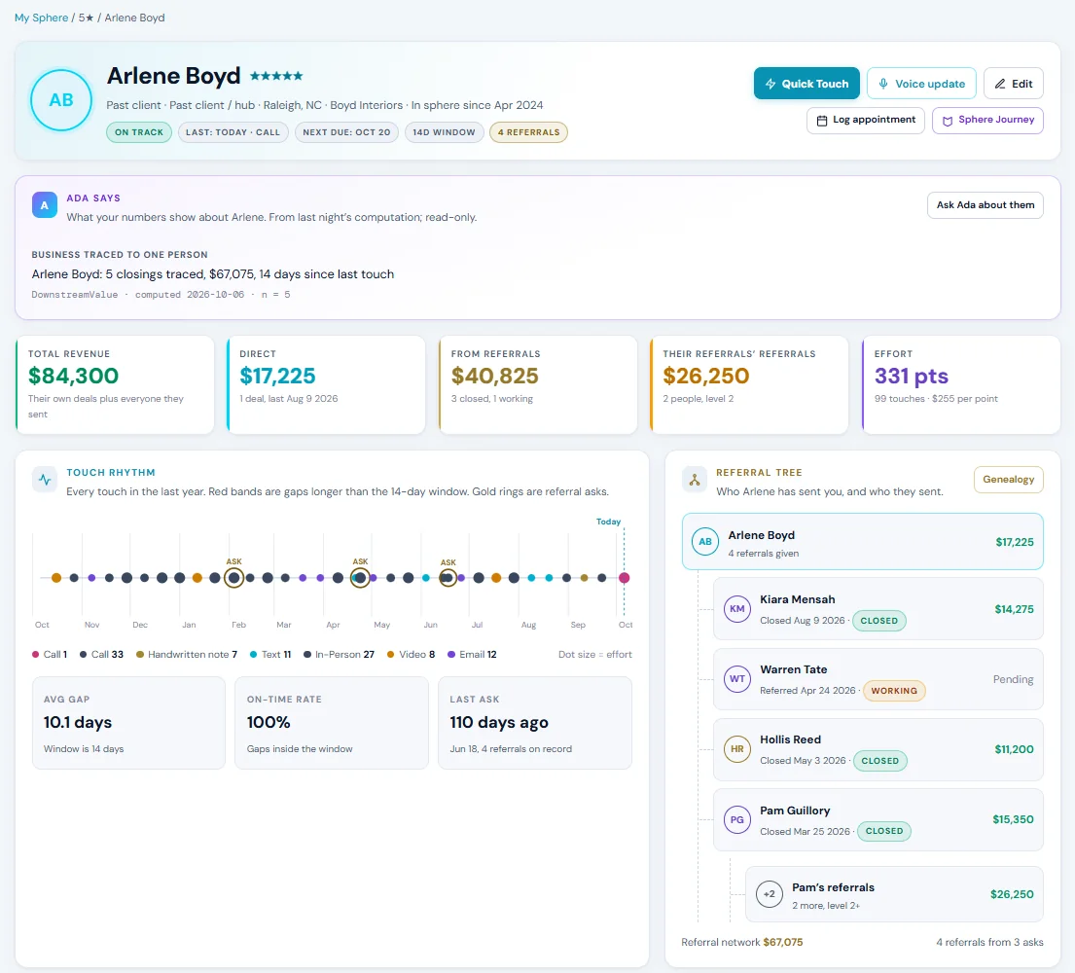Click the five-star rating beside the name
This screenshot has height=973, width=1075.
[276, 76]
